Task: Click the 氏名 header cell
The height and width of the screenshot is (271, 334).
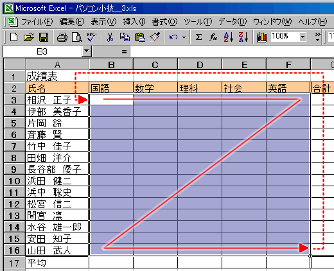Action: (x=57, y=88)
